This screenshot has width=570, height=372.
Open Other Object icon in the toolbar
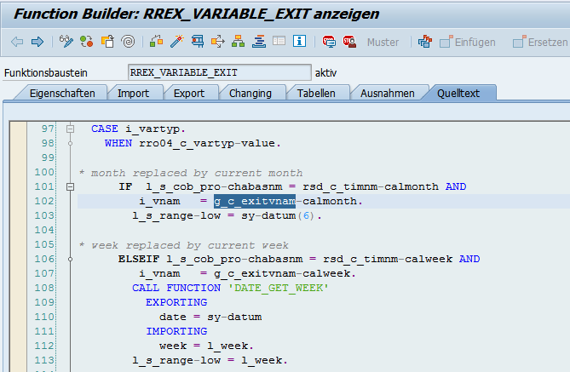click(x=107, y=42)
